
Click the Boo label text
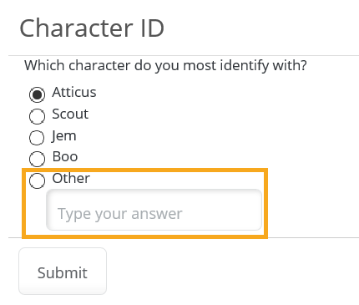click(65, 156)
